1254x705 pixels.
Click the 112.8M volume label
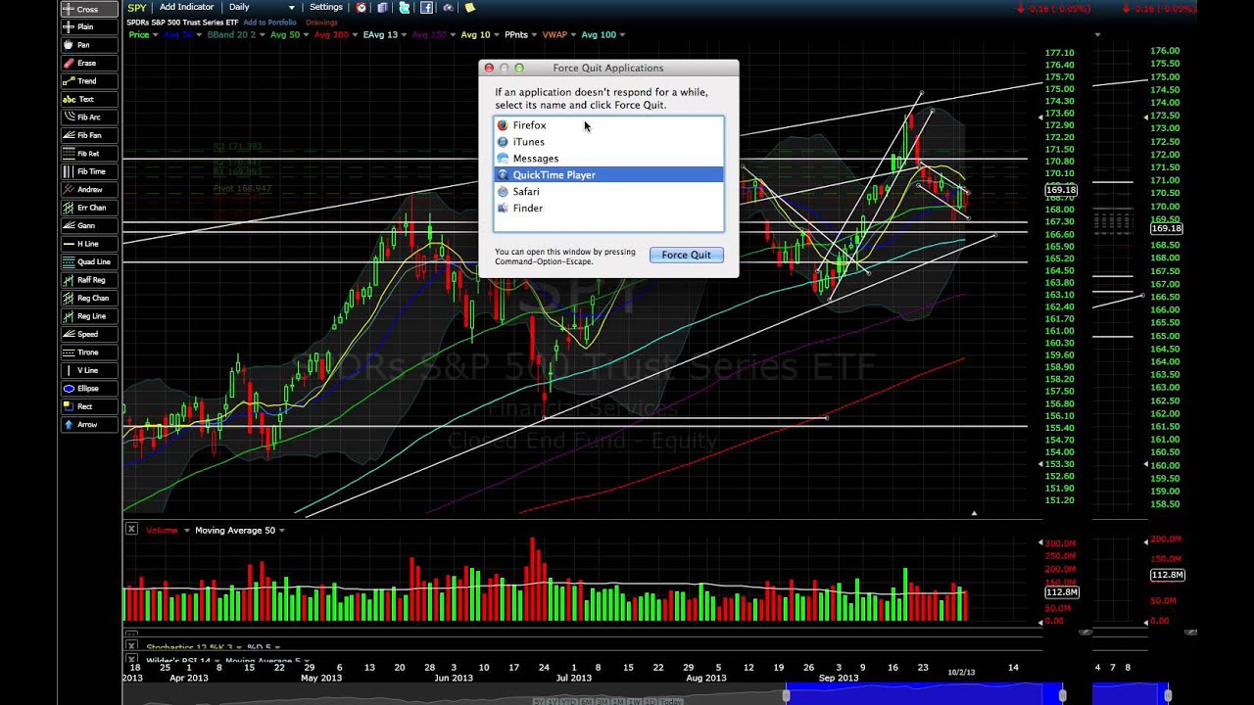1062,592
